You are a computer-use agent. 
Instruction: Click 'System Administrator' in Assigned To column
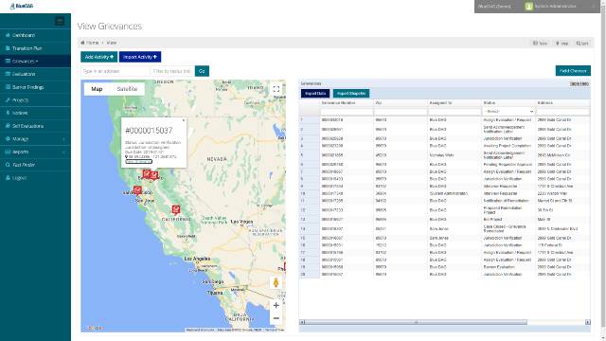[x=448, y=193]
